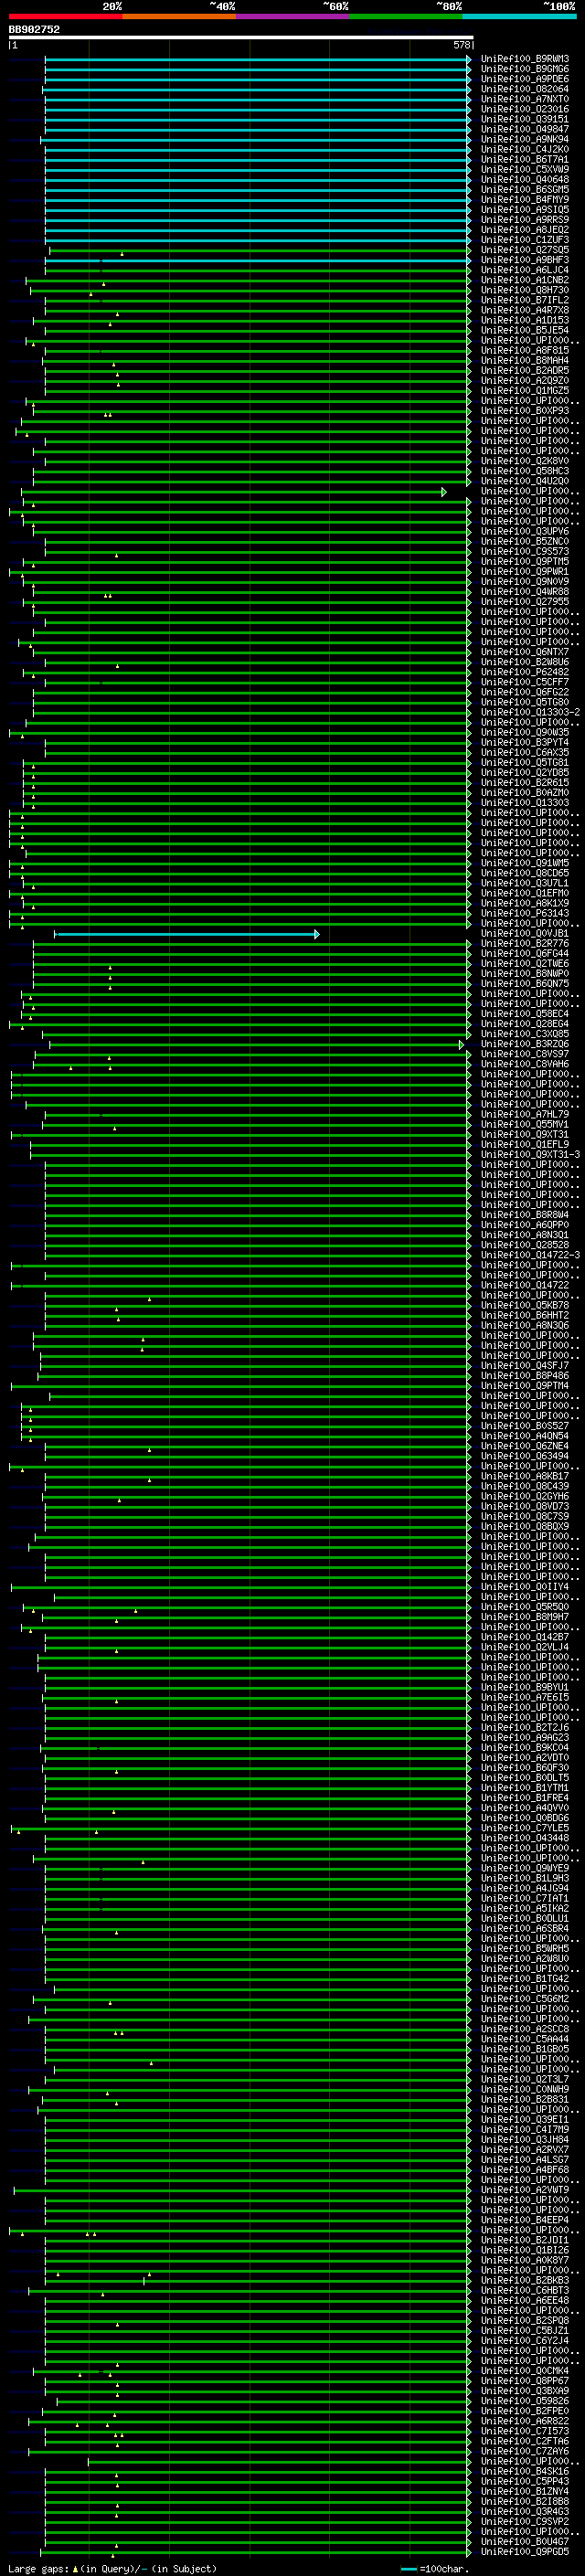Click label UniRef100_B3RZQ6

(x=525, y=1044)
